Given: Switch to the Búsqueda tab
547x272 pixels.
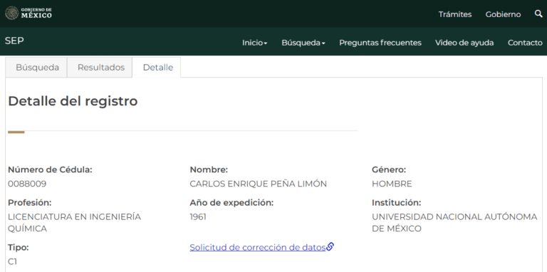Looking at the screenshot, I should click(36, 68).
